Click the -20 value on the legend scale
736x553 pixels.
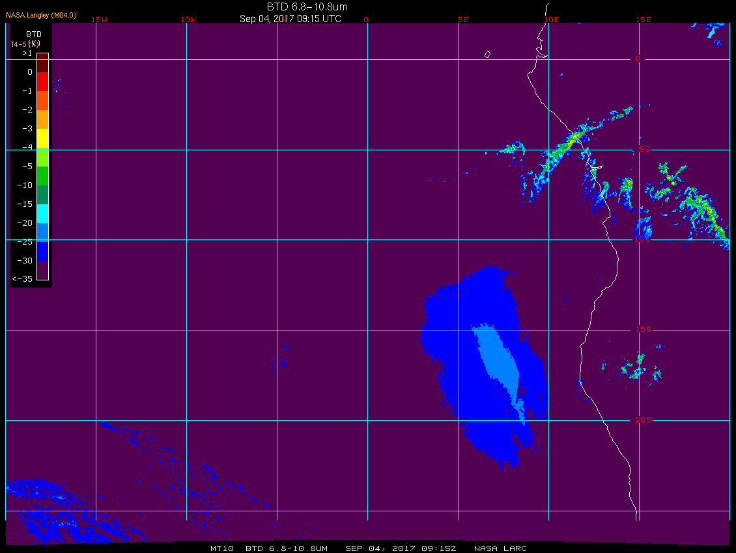click(x=25, y=223)
